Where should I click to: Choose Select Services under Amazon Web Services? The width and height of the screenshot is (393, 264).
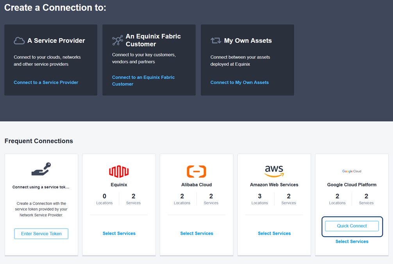point(275,234)
